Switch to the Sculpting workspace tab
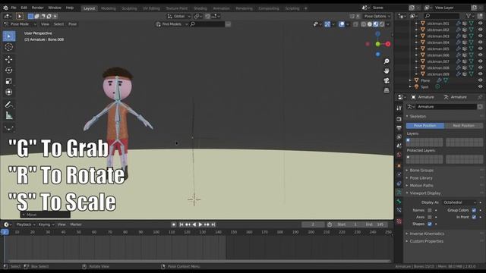This screenshot has height=273, width=486. pyautogui.click(x=129, y=8)
